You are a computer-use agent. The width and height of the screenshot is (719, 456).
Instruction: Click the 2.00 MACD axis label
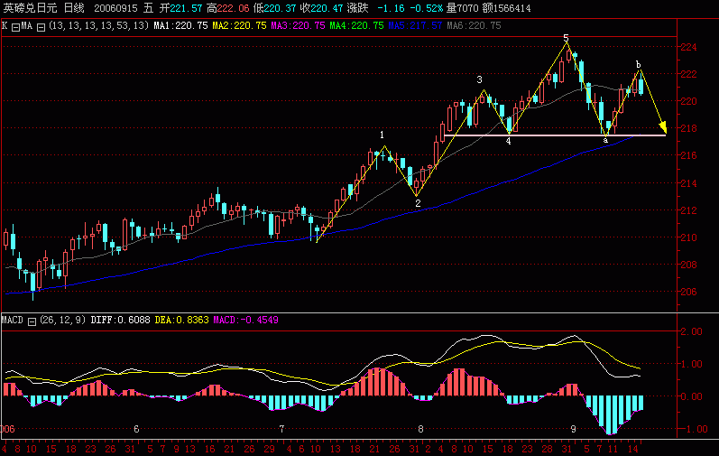[691, 331]
